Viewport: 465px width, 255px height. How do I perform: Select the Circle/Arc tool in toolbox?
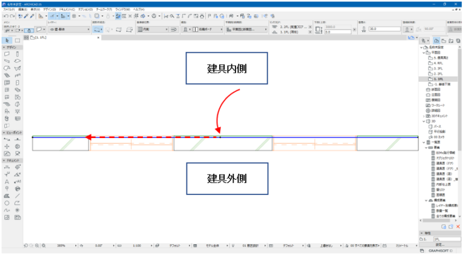click(x=7, y=203)
